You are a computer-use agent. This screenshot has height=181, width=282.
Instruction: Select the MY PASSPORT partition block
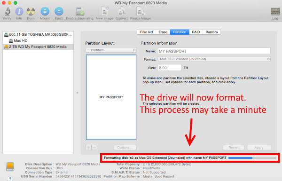[x=111, y=97]
